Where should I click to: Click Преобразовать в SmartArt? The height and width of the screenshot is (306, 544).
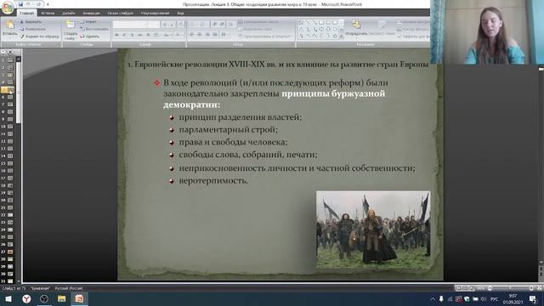266,36
